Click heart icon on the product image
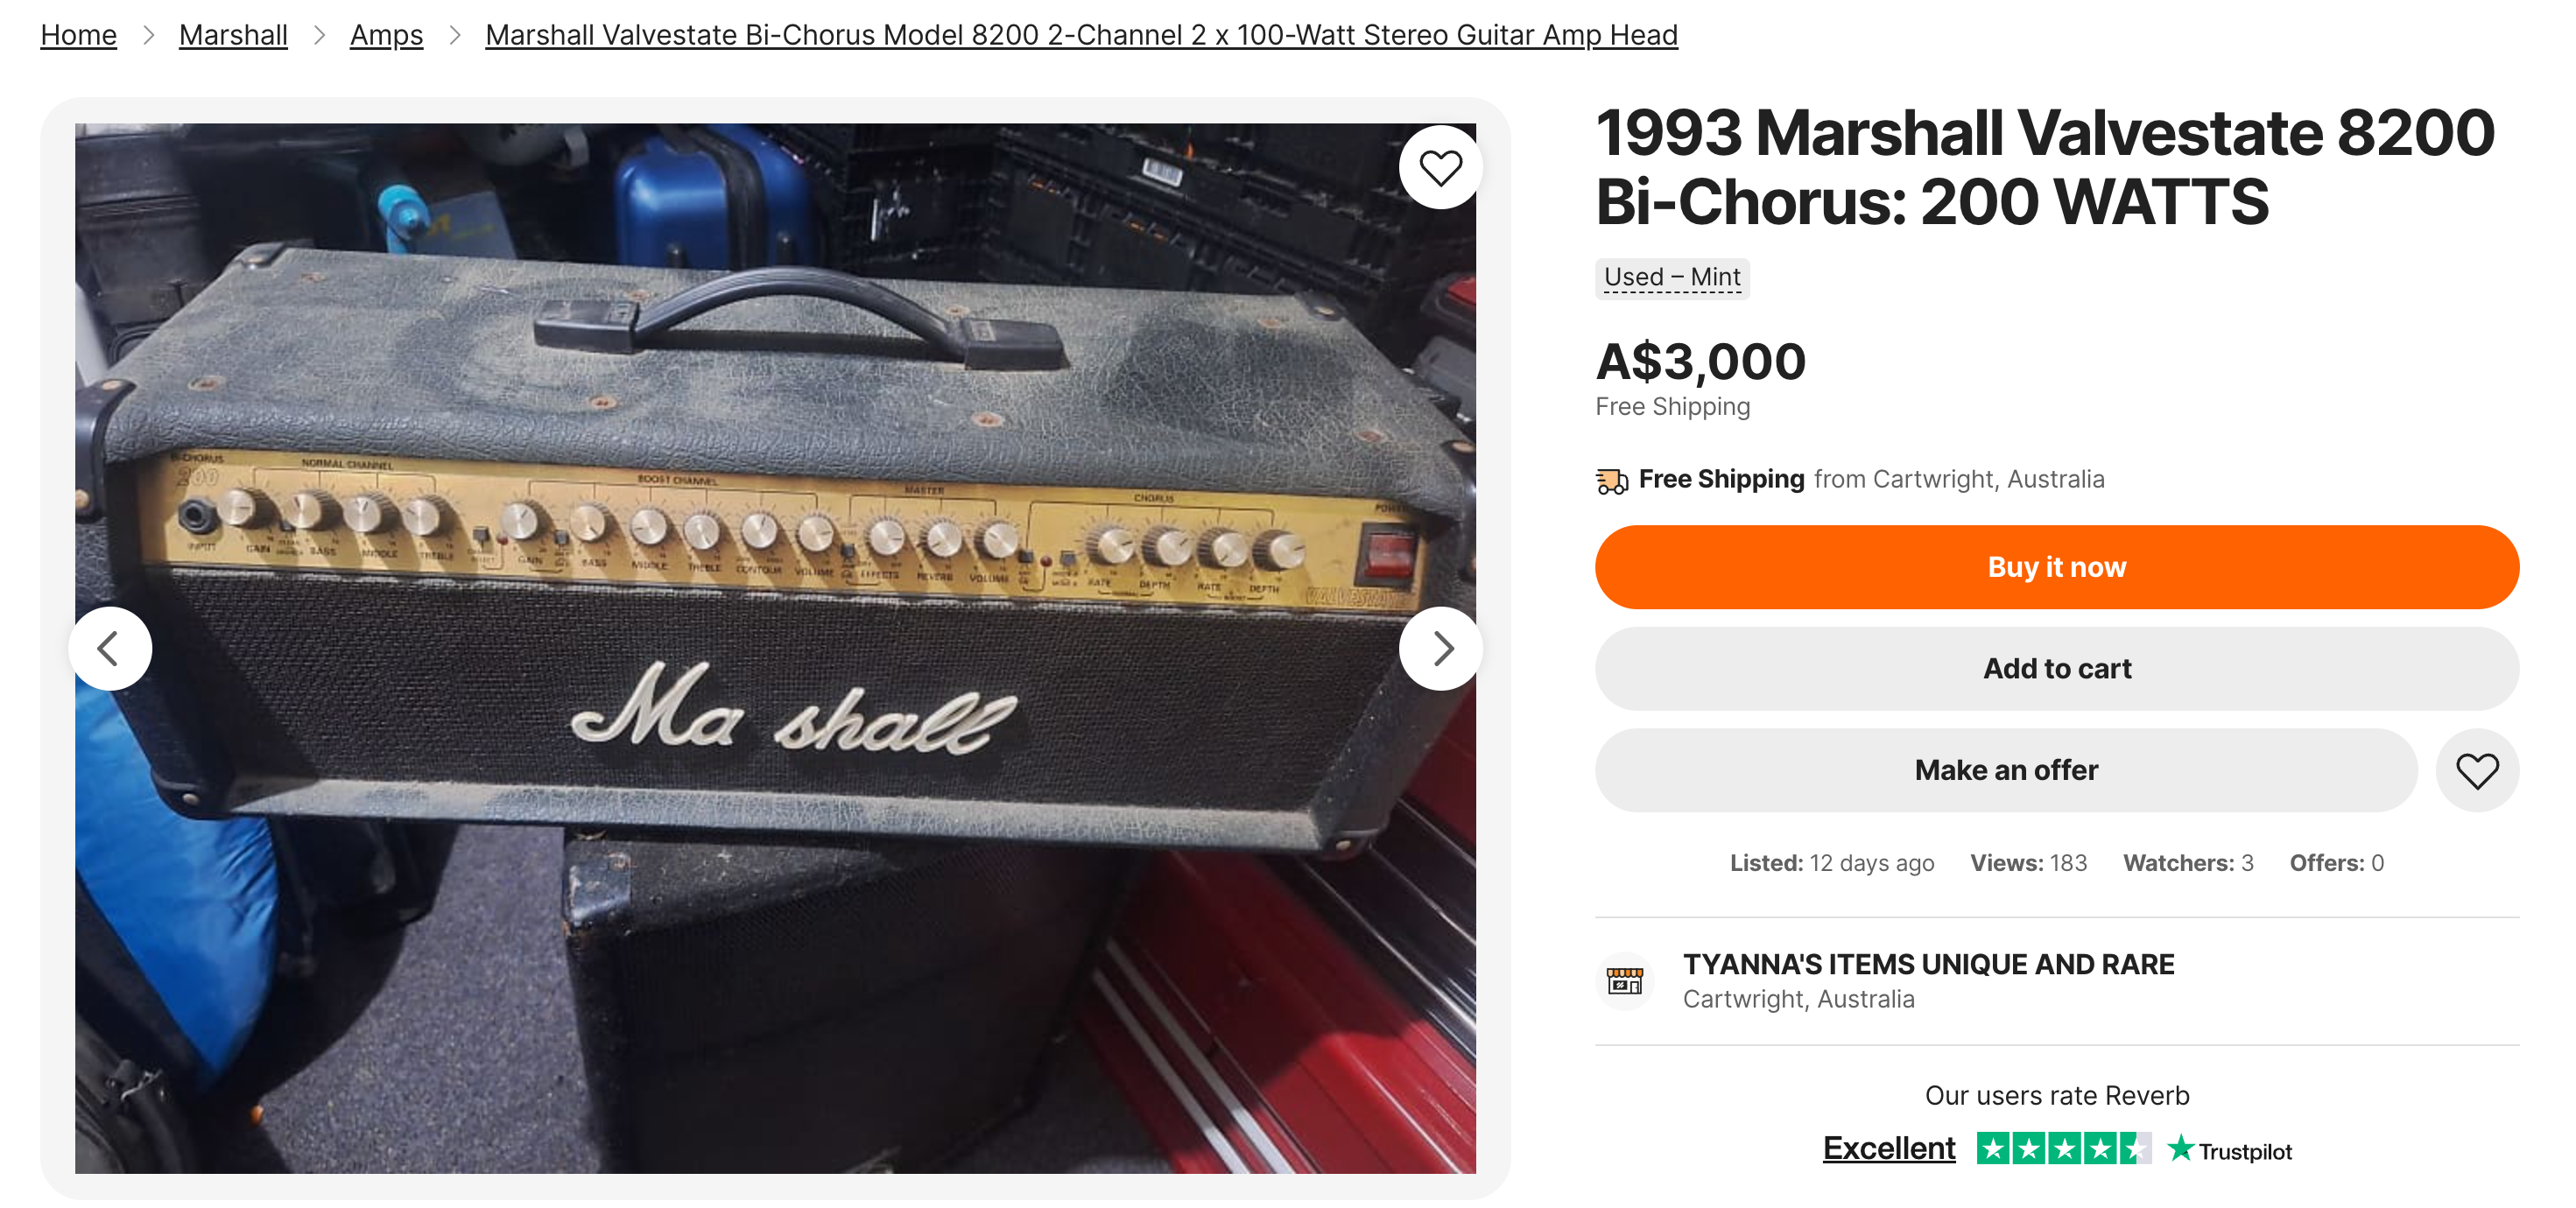 coord(1440,167)
